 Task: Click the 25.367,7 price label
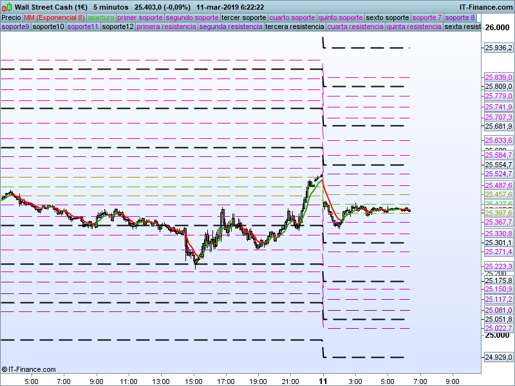point(498,222)
